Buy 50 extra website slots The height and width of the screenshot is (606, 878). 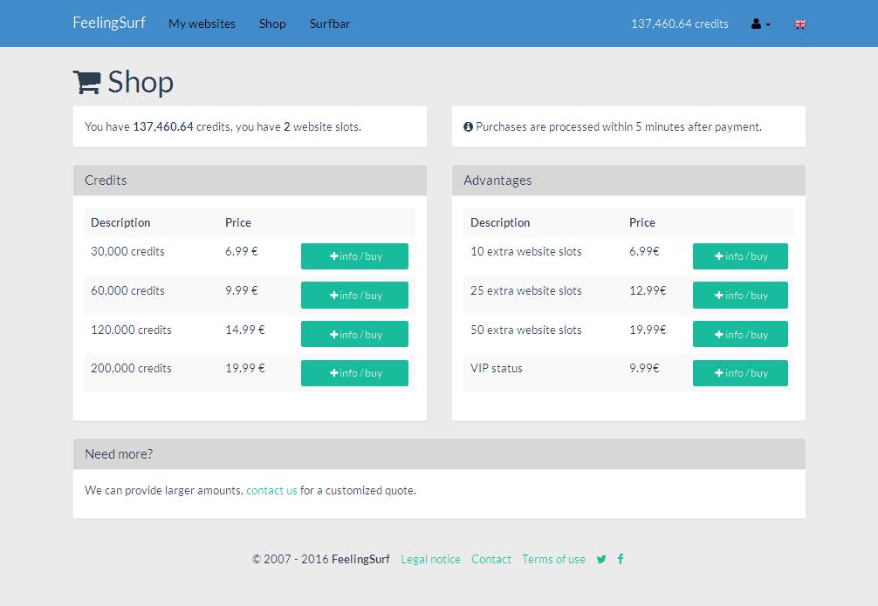740,334
